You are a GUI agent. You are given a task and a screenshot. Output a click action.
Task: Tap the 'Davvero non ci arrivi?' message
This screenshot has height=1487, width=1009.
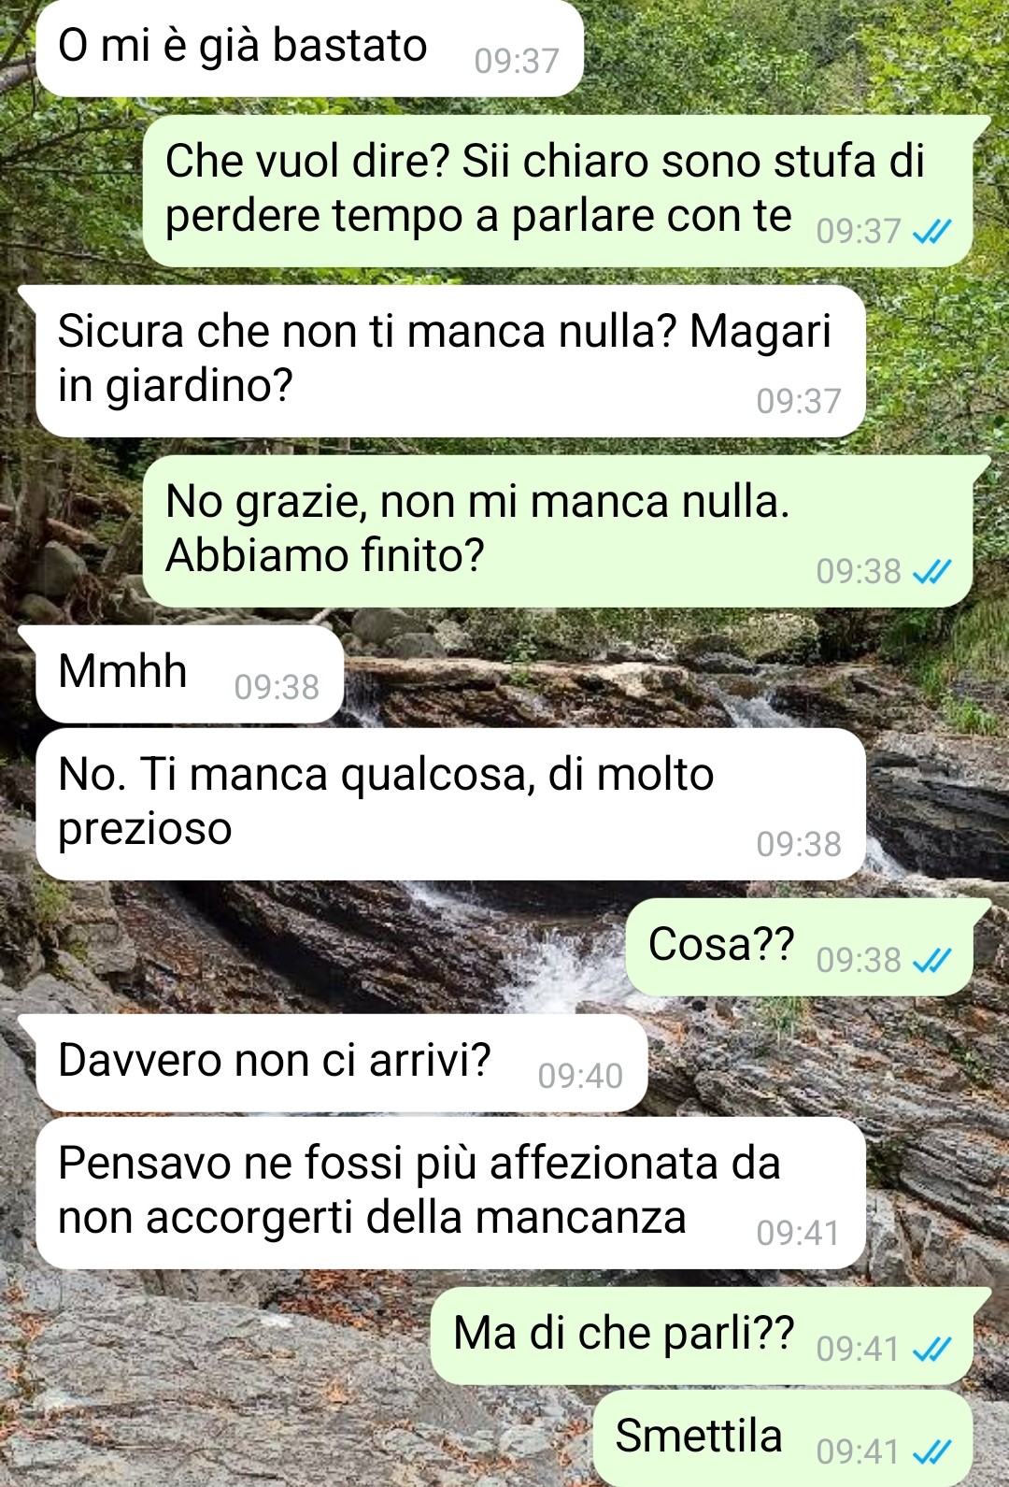pyautogui.click(x=341, y=1063)
